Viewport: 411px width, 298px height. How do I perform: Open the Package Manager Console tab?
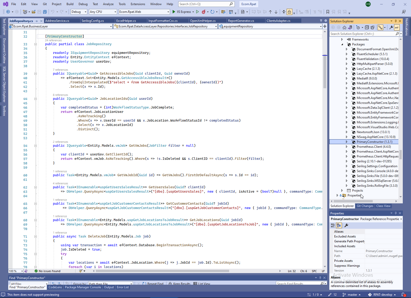point(83,287)
